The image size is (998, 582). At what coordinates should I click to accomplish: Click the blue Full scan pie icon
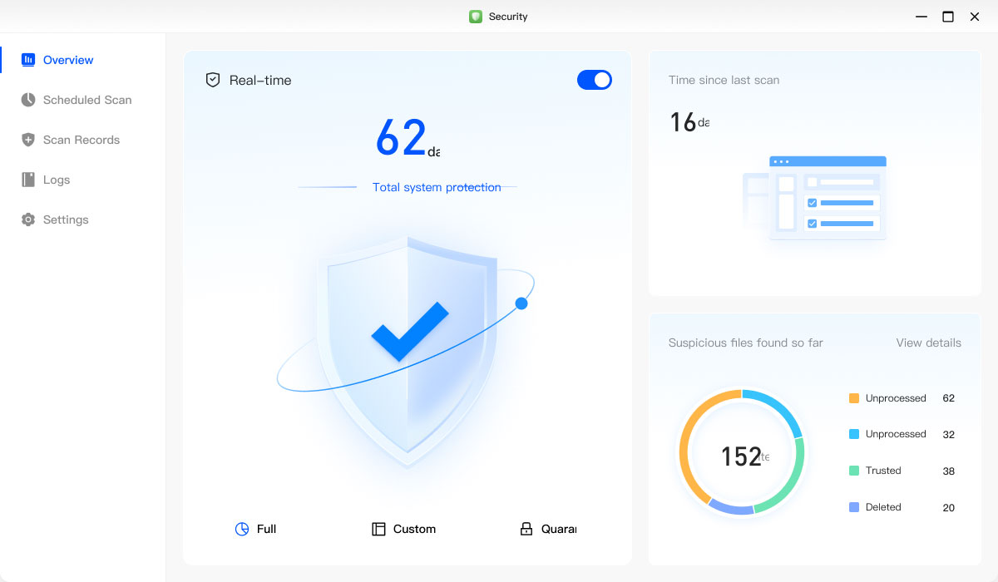click(241, 528)
